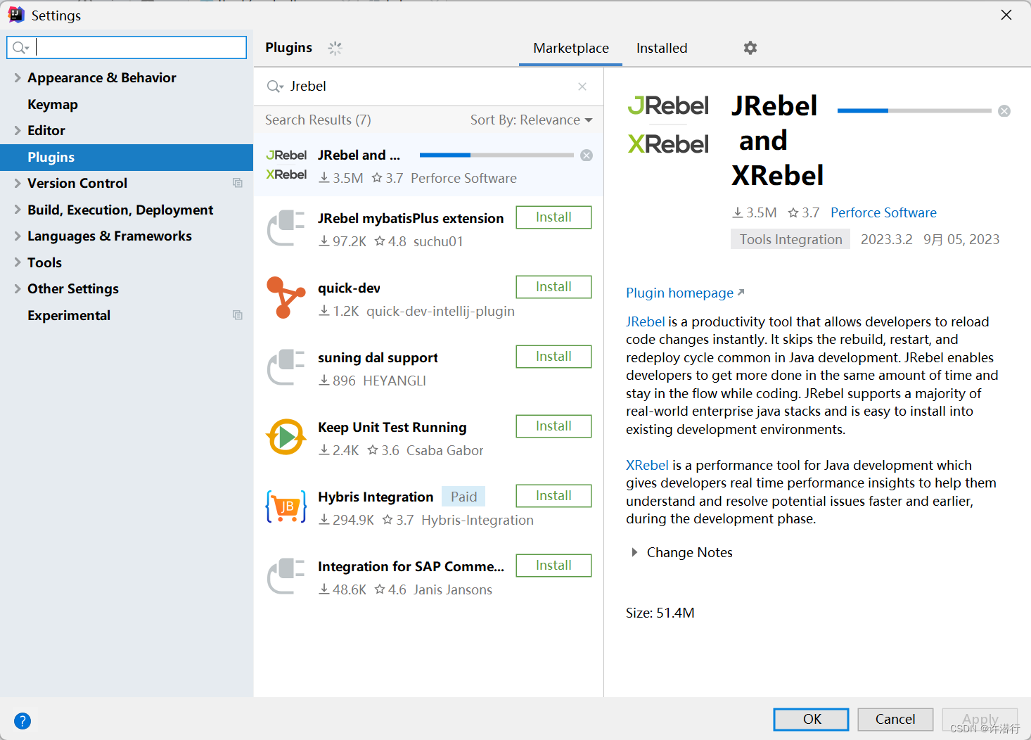This screenshot has height=740, width=1031.
Task: Switch to the Installed tab
Action: [662, 48]
